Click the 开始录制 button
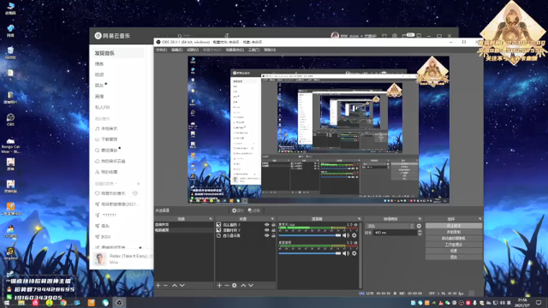Screen dimensions: 548x308 pos(454,232)
